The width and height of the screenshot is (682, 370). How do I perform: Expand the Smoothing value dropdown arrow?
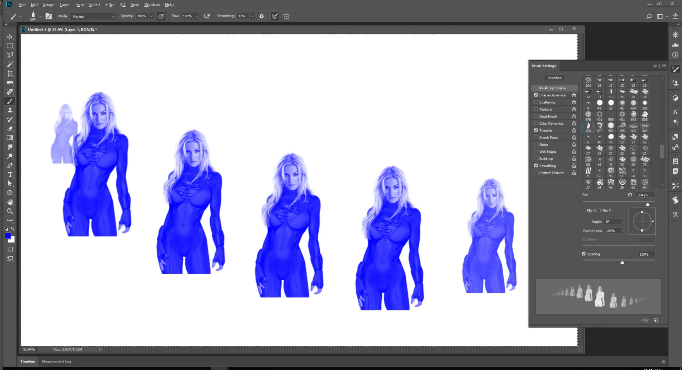(x=252, y=16)
